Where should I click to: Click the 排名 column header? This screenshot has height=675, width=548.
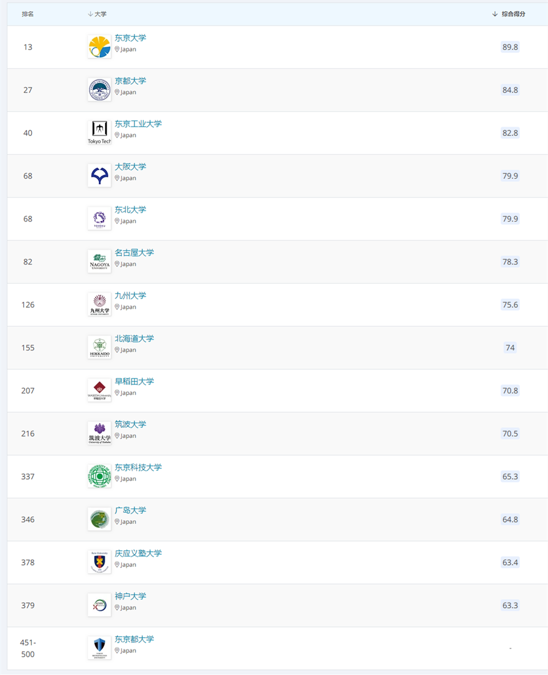28,14
